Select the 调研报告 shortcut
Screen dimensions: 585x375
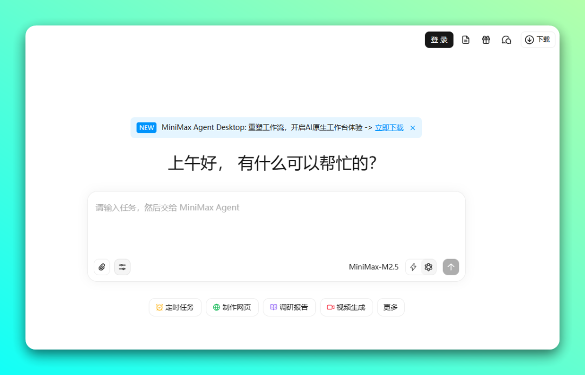point(289,307)
